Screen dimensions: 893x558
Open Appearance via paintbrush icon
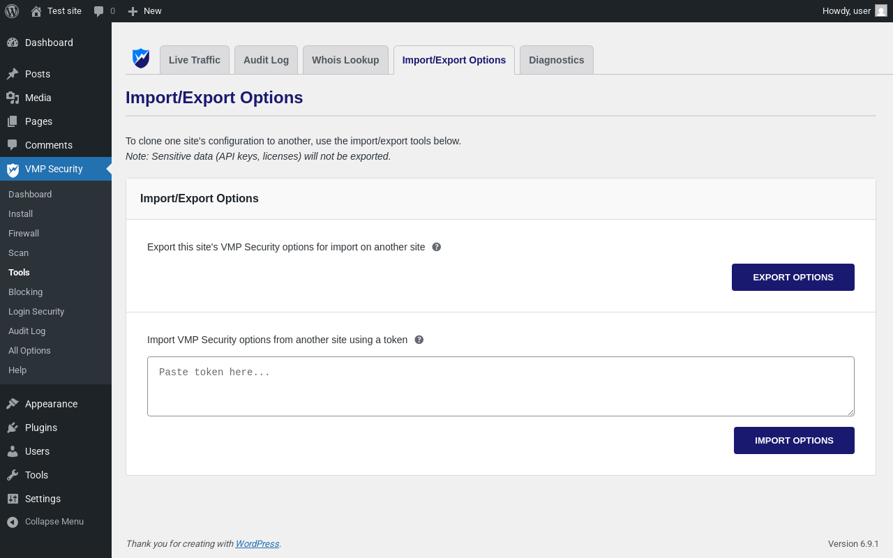(x=13, y=404)
